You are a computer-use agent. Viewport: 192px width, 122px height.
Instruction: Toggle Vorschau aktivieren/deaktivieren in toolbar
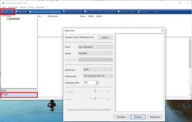coord(45,12)
